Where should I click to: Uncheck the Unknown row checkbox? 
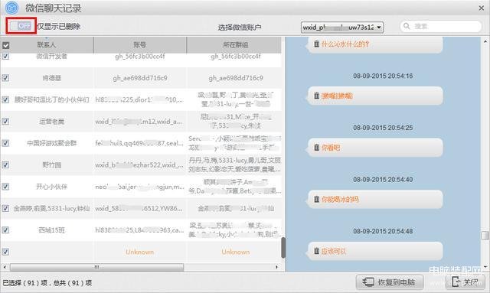click(x=5, y=252)
